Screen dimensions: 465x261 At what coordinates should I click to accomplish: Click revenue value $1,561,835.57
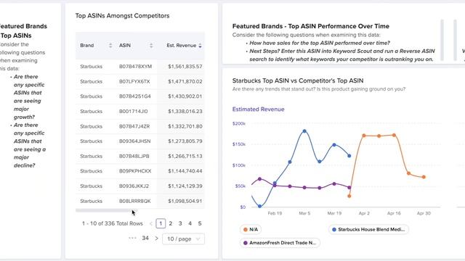click(185, 67)
